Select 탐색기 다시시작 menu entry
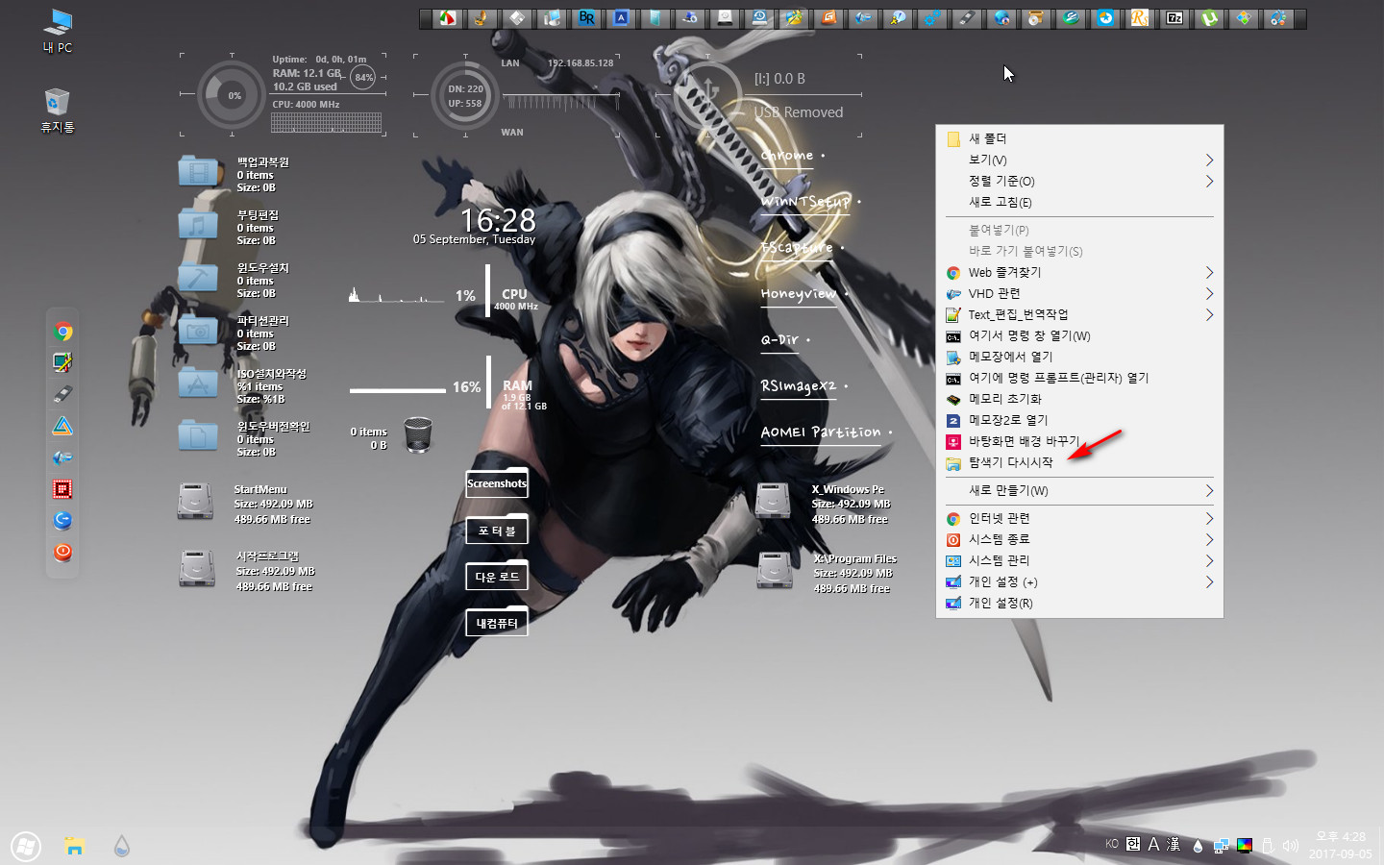Screen dimensions: 1384x865 (x=1079, y=462)
